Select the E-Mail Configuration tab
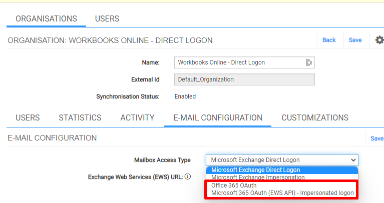The height and width of the screenshot is (203, 384). 218,117
